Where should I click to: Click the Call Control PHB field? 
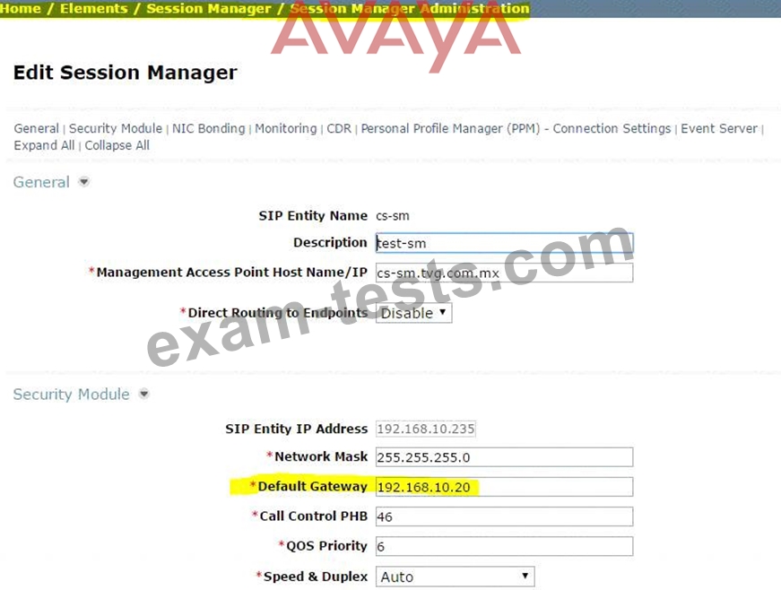(505, 516)
